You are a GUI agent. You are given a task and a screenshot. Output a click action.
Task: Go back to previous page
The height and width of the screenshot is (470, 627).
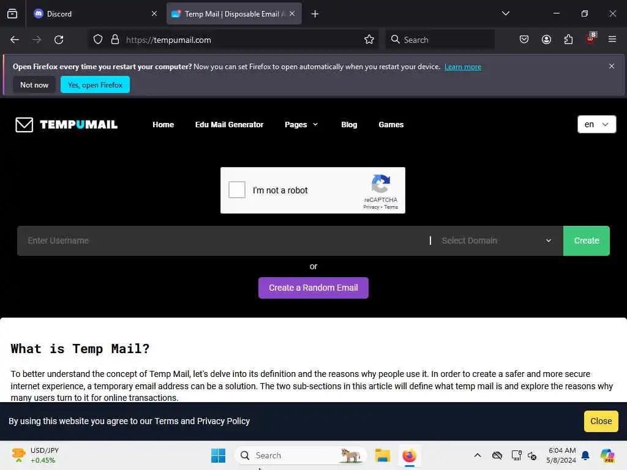[15, 40]
